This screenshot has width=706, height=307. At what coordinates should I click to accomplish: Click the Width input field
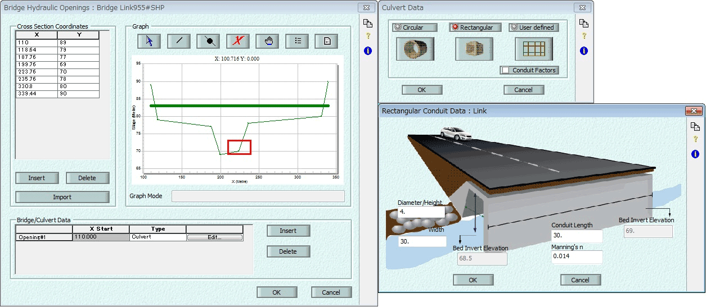[421, 241]
